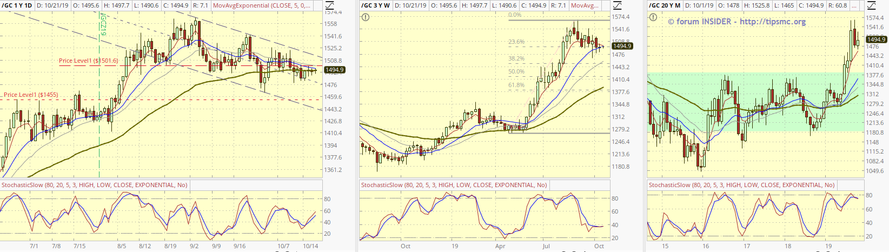889x252 pixels.
Task: Click the drawing icon above the daily chart
Action: pos(329,5)
